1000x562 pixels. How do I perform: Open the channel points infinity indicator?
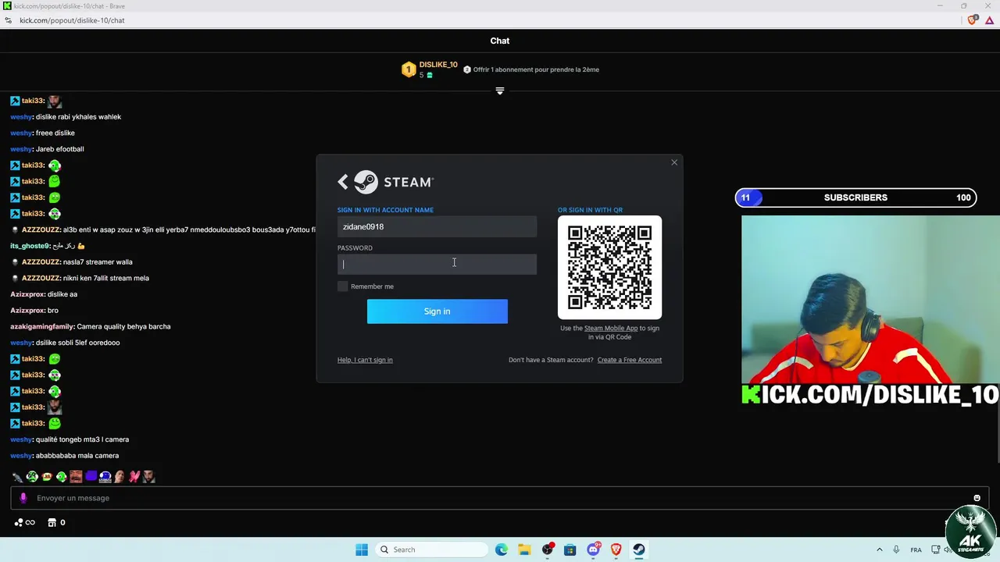tap(25, 522)
